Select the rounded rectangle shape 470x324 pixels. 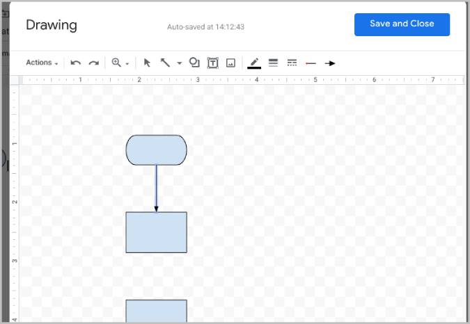click(156, 150)
